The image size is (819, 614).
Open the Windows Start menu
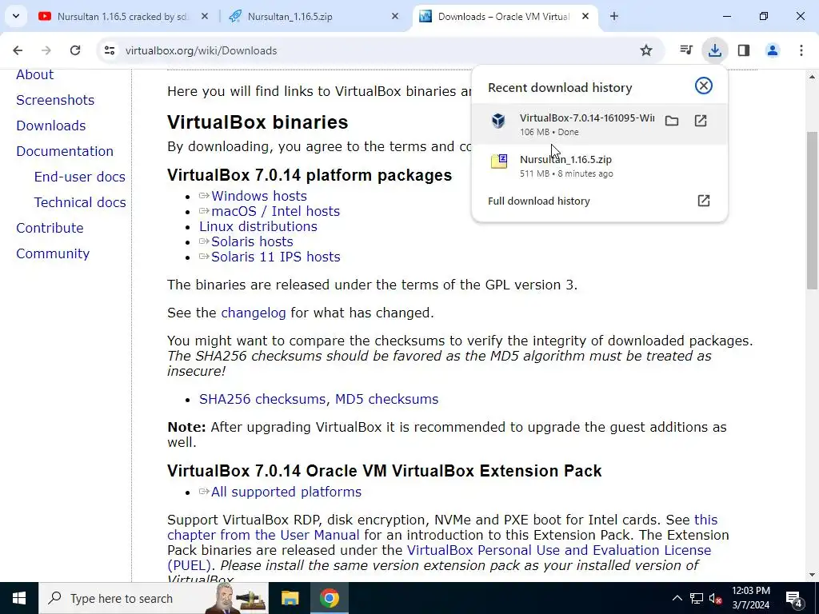coord(19,598)
